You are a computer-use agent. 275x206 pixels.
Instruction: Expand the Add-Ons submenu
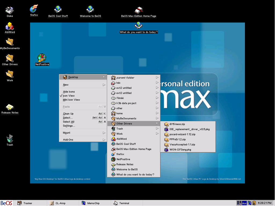pos(83,139)
